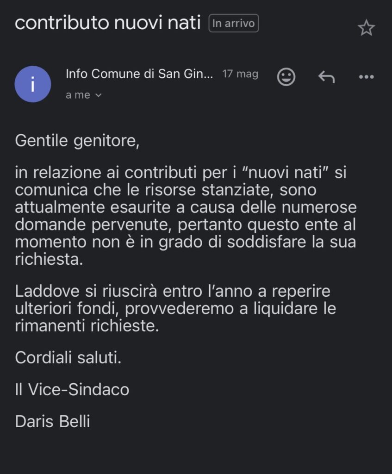Tap the '17 mag' date stamp
The width and height of the screenshot is (392, 474).
[x=240, y=74]
